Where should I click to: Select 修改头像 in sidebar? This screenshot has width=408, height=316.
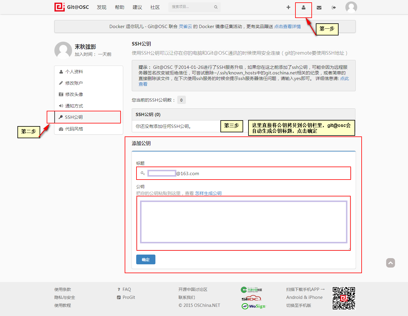(89, 95)
